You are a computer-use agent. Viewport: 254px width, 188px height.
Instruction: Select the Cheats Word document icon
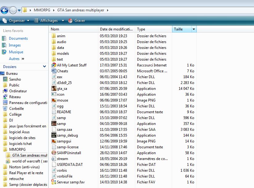click(x=54, y=71)
